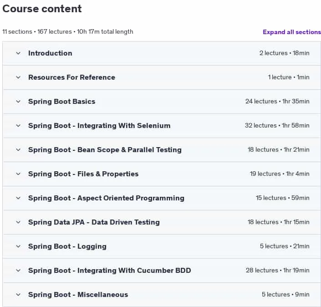Expand the Introduction section chevron
Image resolution: width=321 pixels, height=307 pixels.
(x=18, y=53)
